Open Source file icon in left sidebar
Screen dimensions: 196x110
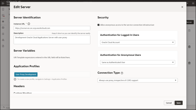click(3, 46)
